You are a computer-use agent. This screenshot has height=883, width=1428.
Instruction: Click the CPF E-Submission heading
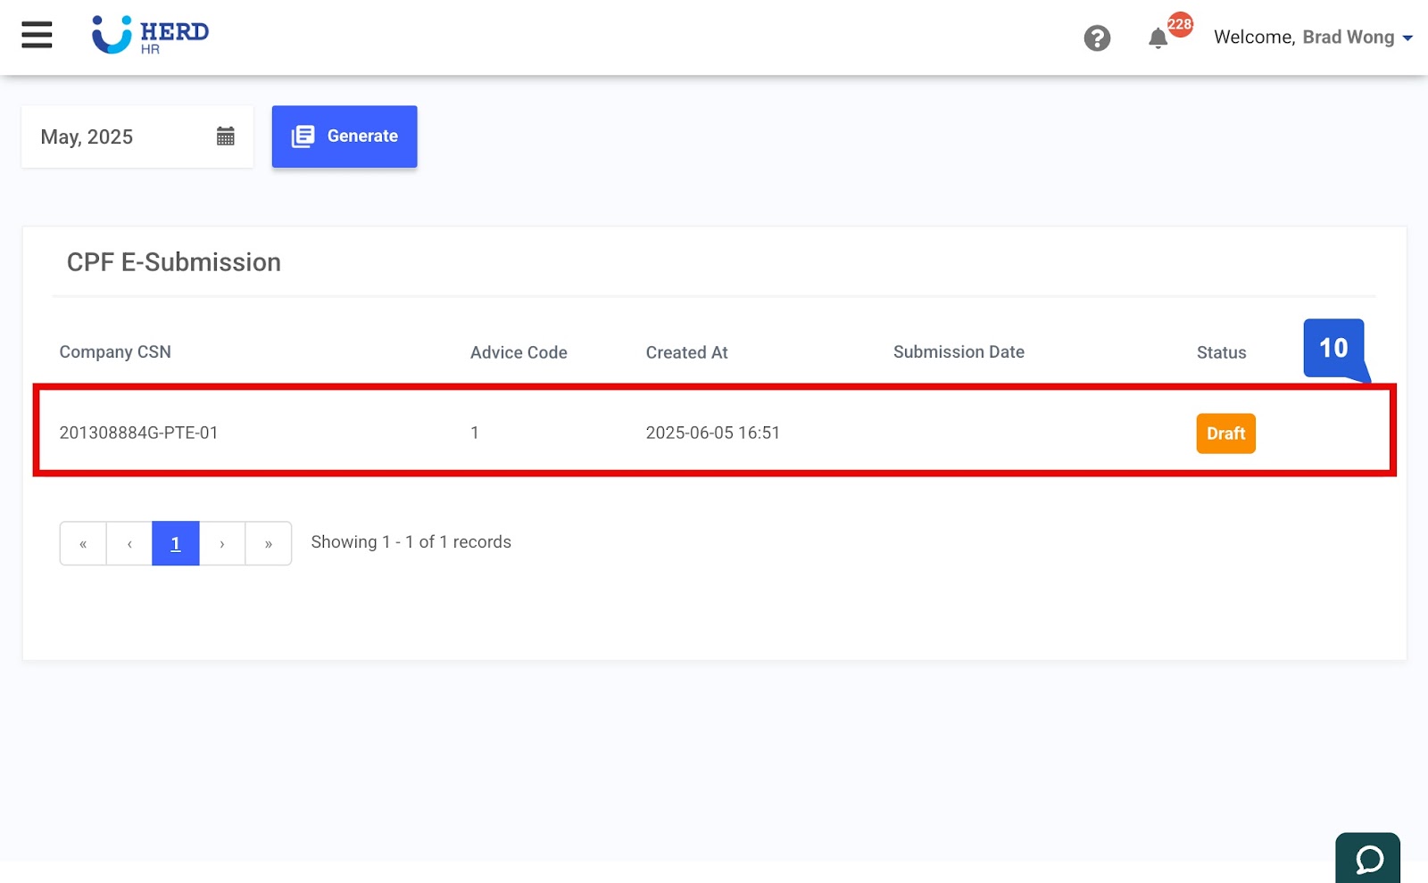[x=173, y=261]
